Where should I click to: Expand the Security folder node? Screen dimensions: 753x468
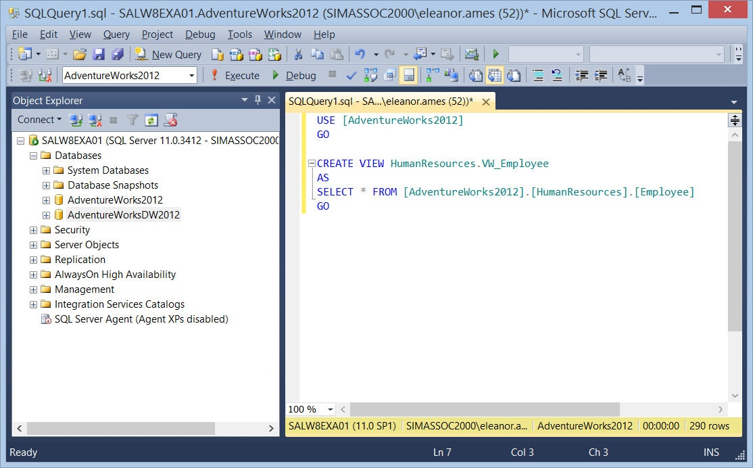pos(33,230)
